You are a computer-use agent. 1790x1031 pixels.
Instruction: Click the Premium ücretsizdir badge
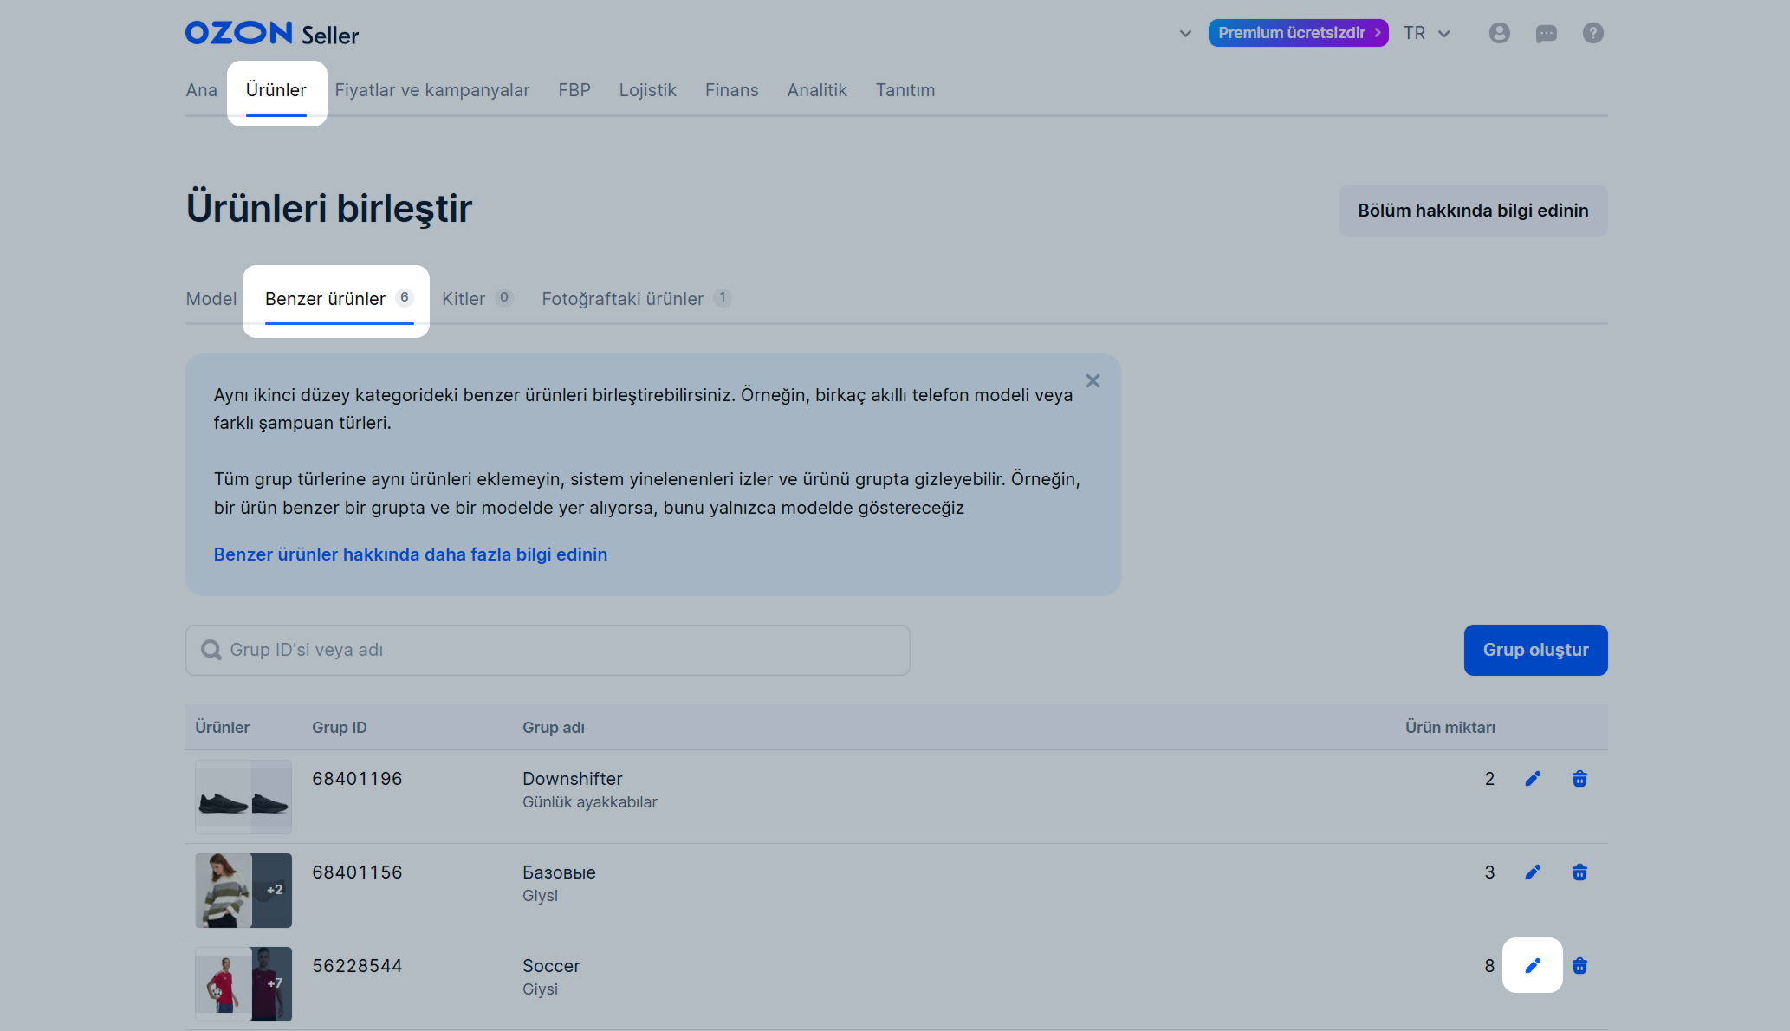click(x=1298, y=33)
